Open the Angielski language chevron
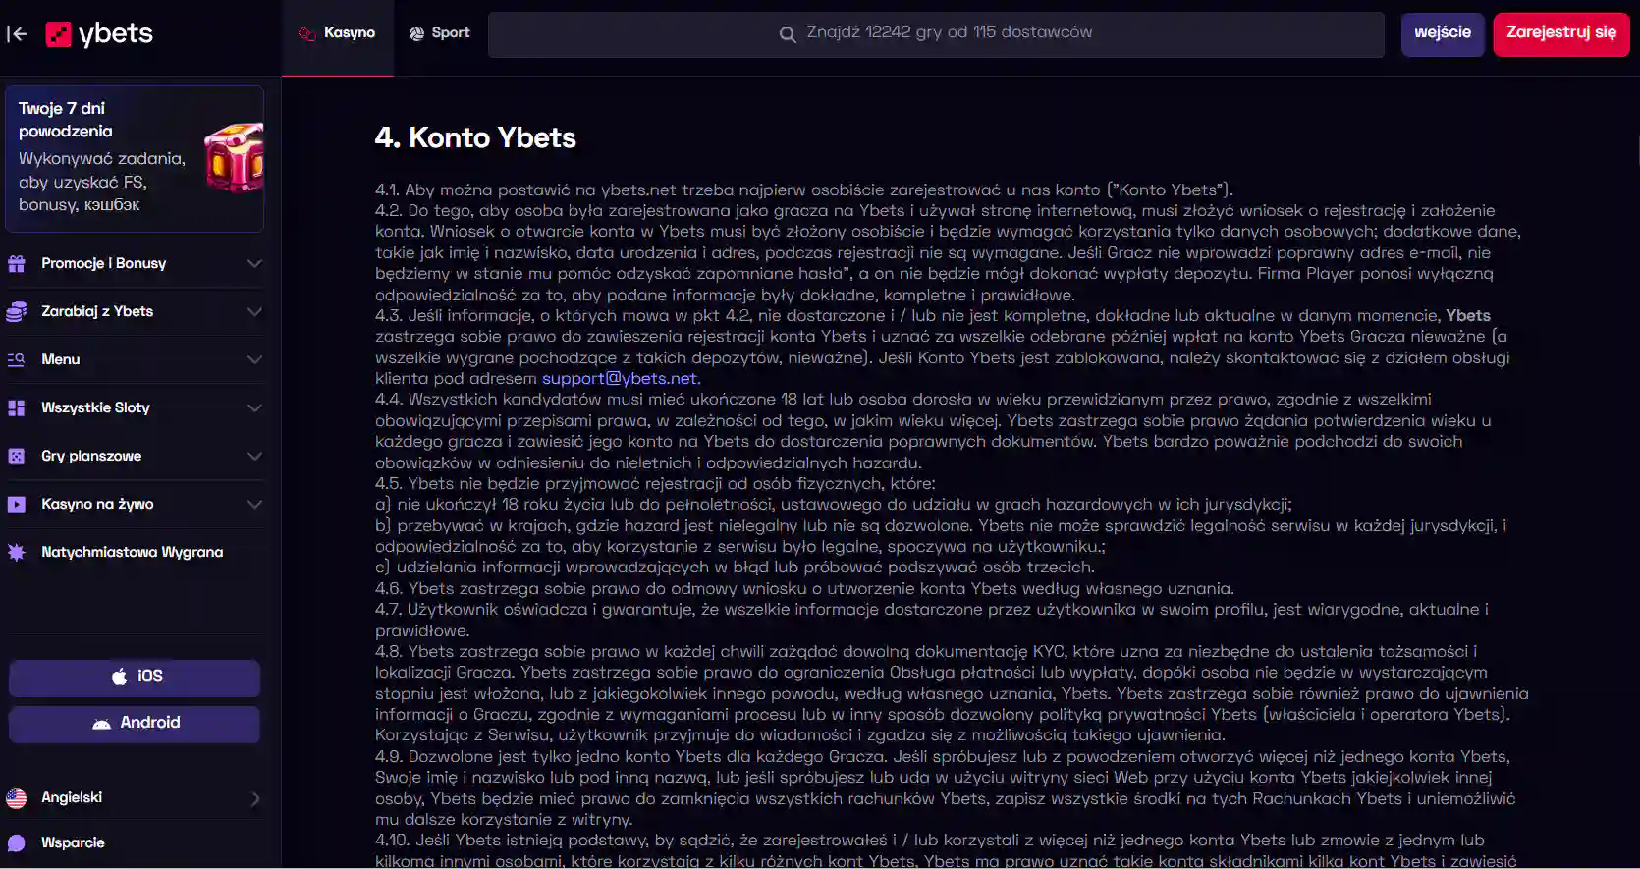The height and width of the screenshot is (869, 1640). point(254,798)
